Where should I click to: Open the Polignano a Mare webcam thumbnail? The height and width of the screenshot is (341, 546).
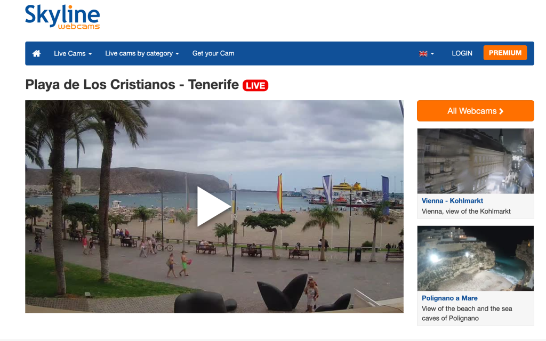pos(475,258)
